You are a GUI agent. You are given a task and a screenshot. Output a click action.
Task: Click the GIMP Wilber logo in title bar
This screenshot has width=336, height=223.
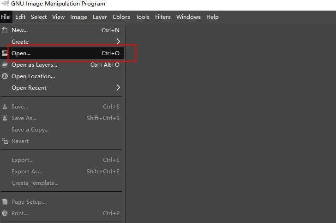pos(6,3)
